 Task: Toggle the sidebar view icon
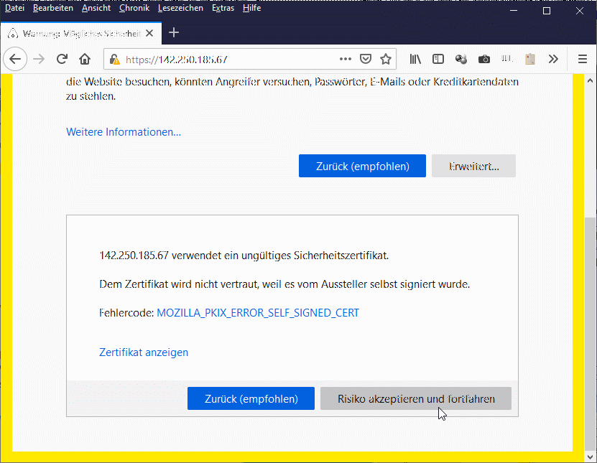click(438, 59)
